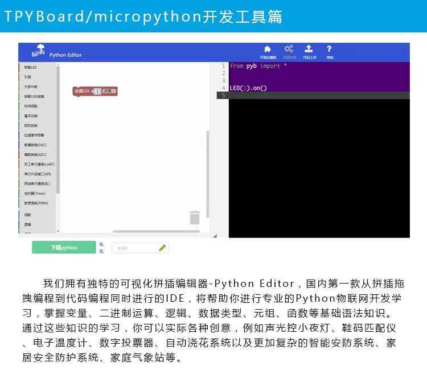Click the LED number field showing 1
Image resolution: width=427 pixels, height=375 pixels.
coord(97,91)
